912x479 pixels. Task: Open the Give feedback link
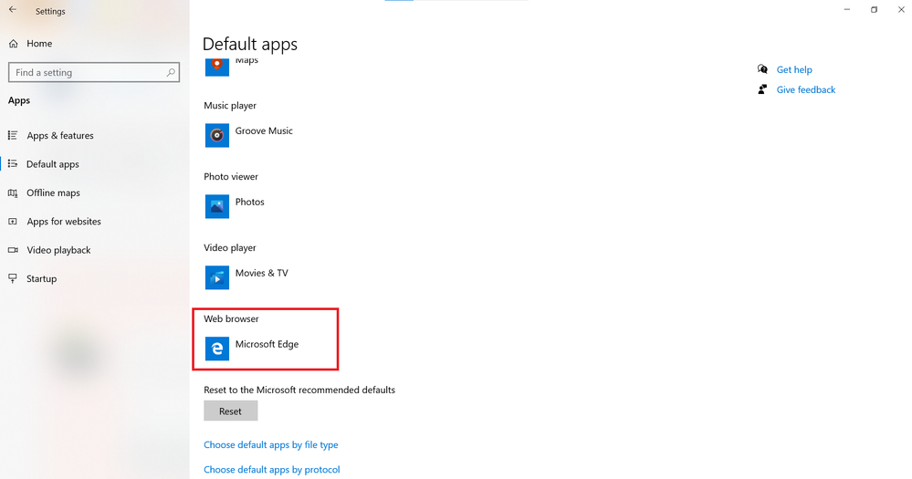805,89
